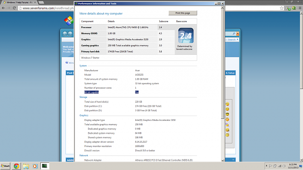
Task: Open the orange dropdown next to forum search
Action: (x=238, y=34)
